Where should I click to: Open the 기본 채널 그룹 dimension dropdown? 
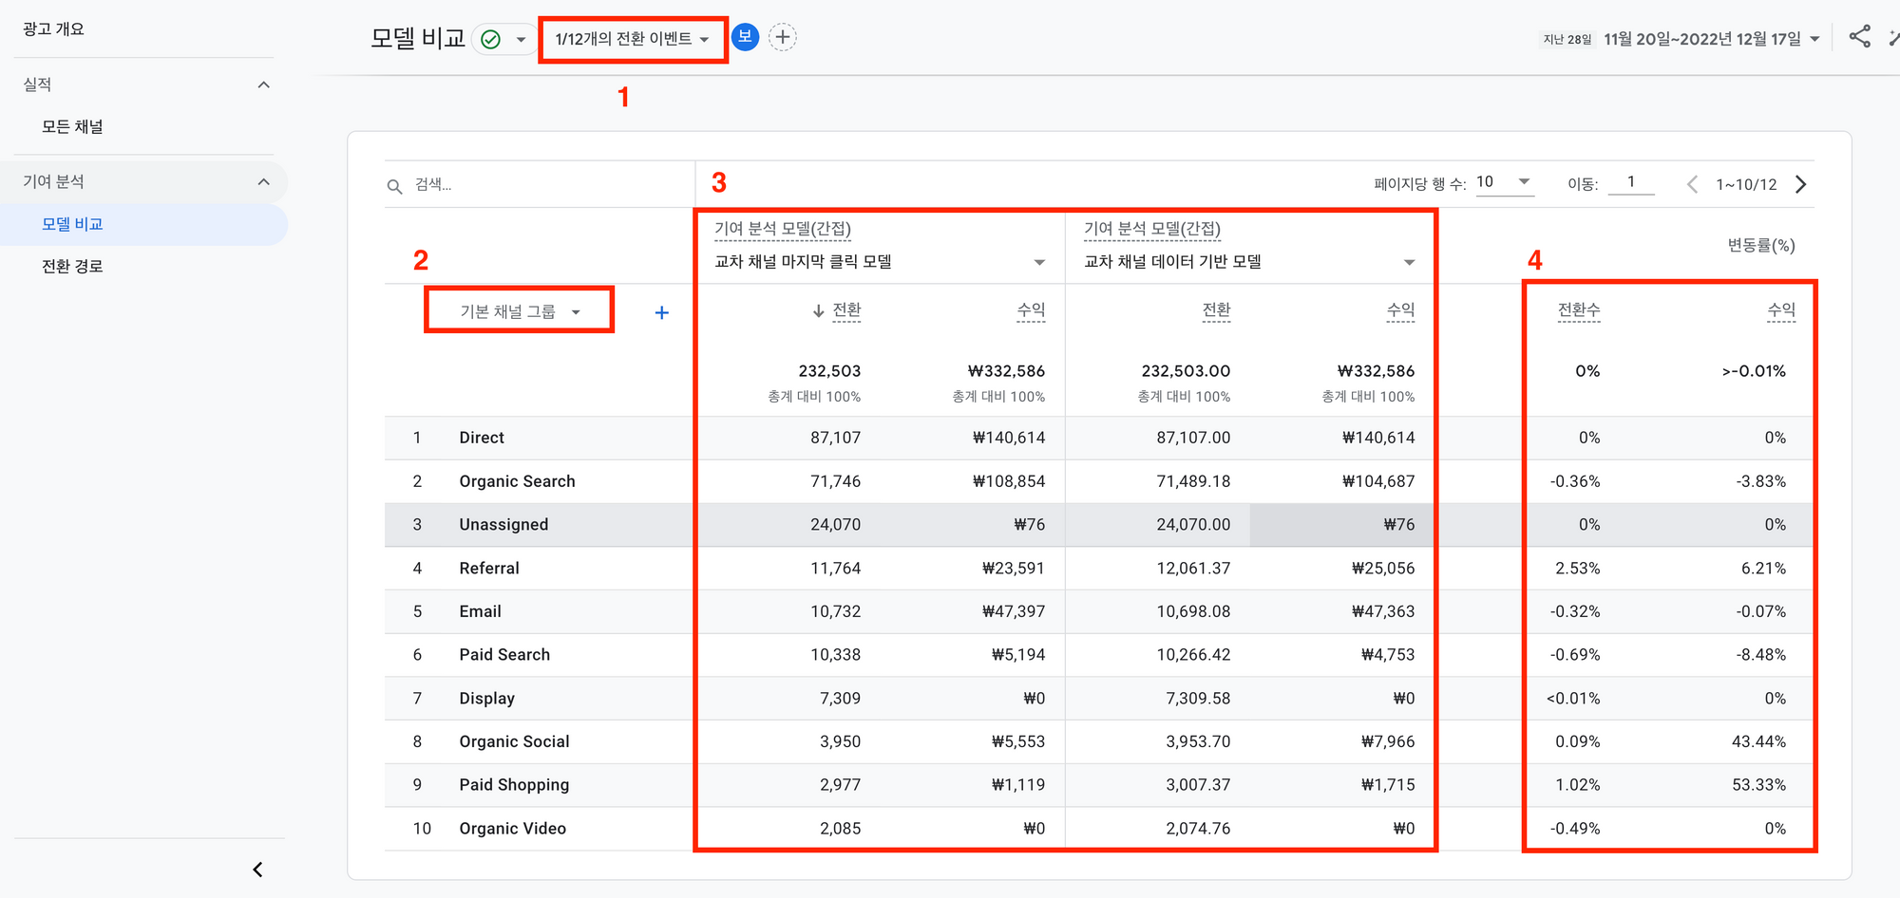pos(519,311)
